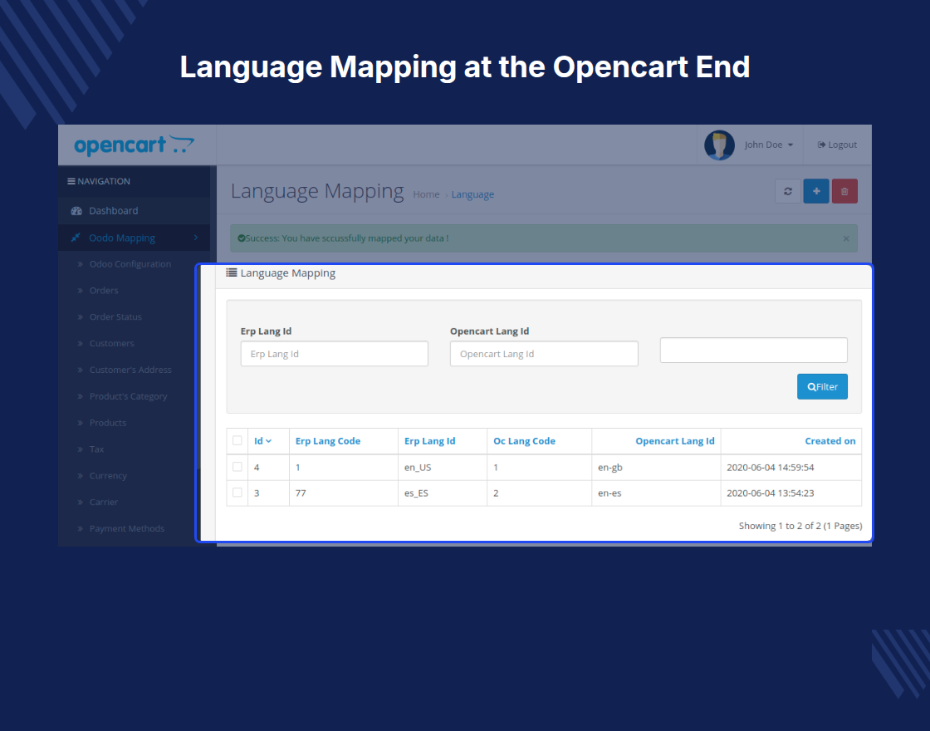930x731 pixels.
Task: Sort by Erp Lang Id column
Action: 429,441
